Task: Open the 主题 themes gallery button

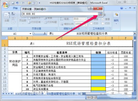Action: point(7,18)
